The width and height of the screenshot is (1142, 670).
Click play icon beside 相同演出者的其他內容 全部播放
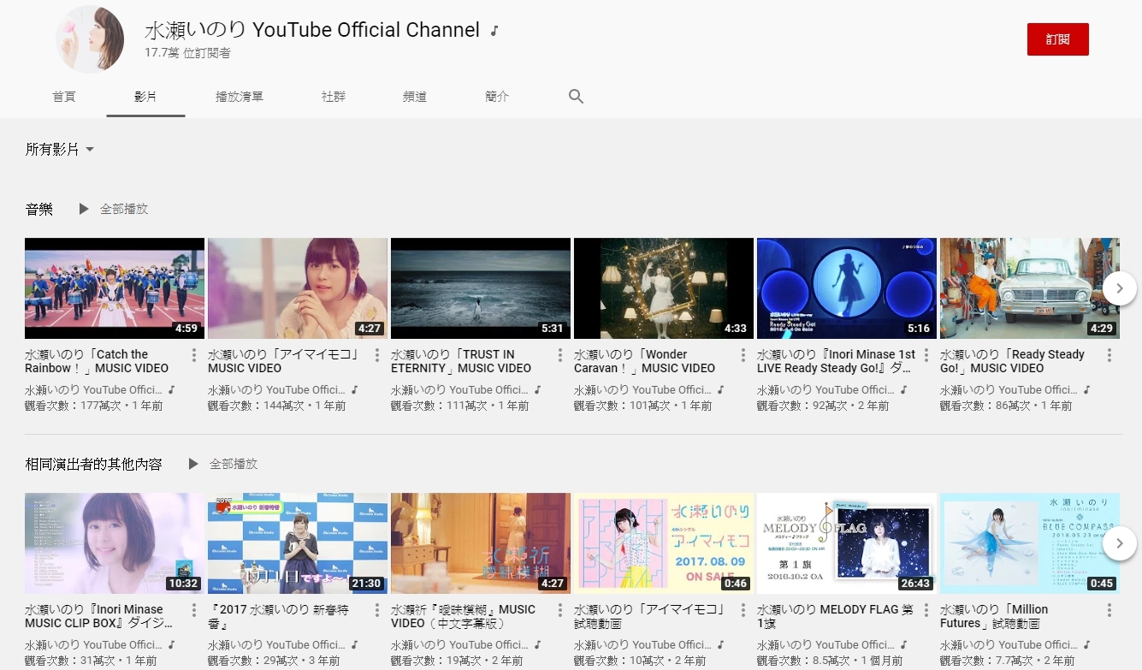[193, 464]
